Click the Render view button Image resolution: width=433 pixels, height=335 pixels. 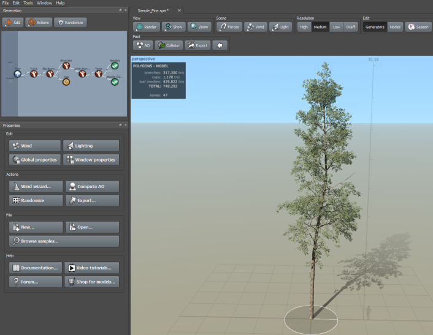(147, 27)
